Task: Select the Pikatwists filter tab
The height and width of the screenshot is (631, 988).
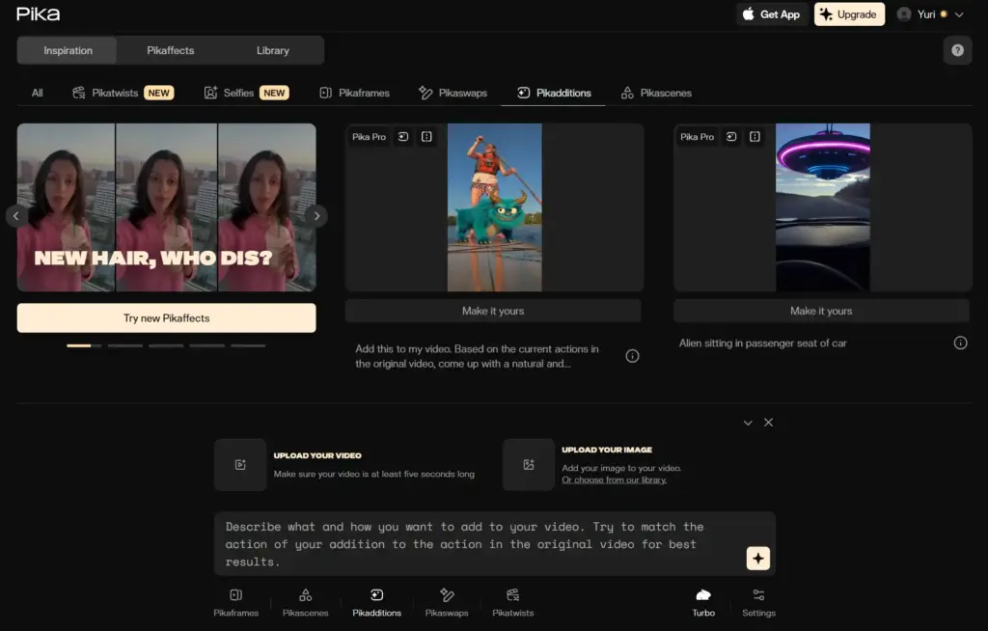Action: coord(123,93)
